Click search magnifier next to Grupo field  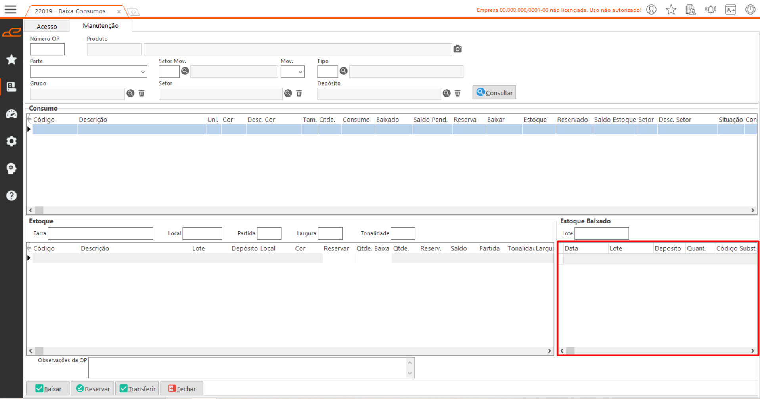coord(130,93)
